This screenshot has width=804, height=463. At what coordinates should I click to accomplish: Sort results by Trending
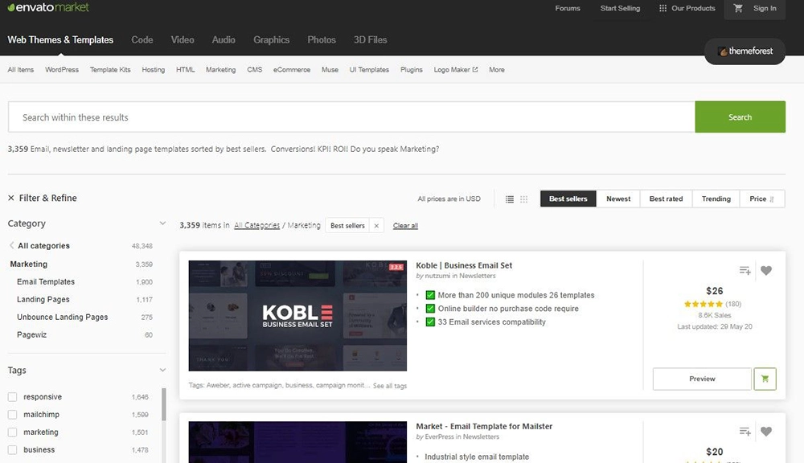click(x=716, y=199)
